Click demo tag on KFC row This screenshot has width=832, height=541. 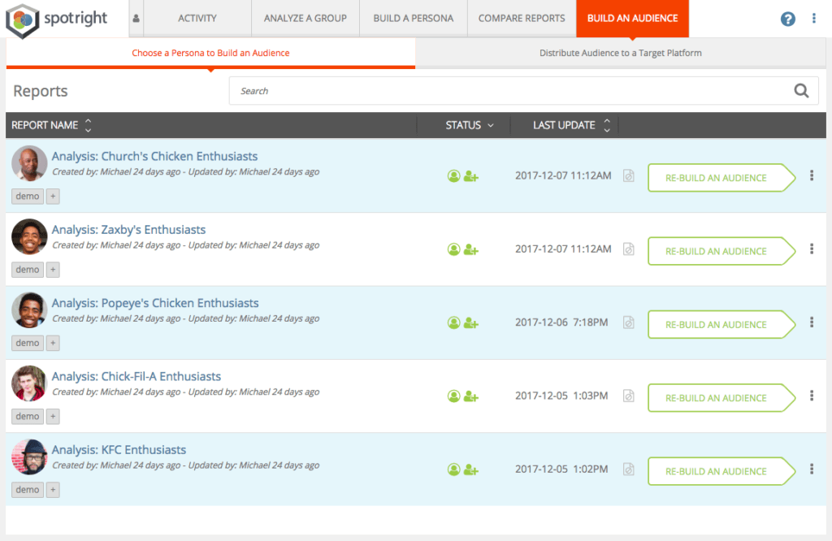28,490
